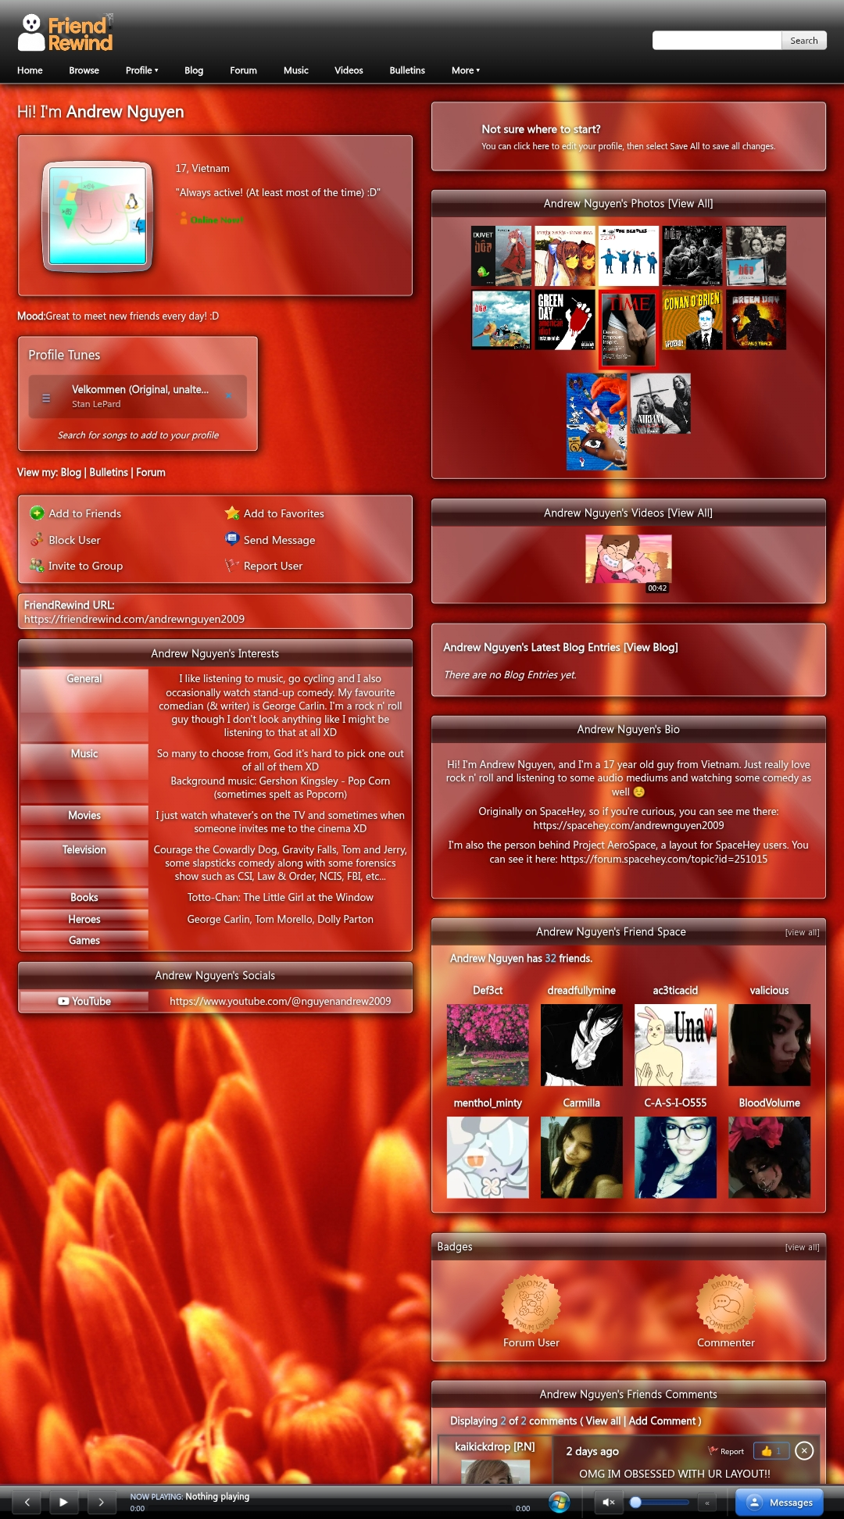Open the YouTube channel URL link

(281, 1001)
